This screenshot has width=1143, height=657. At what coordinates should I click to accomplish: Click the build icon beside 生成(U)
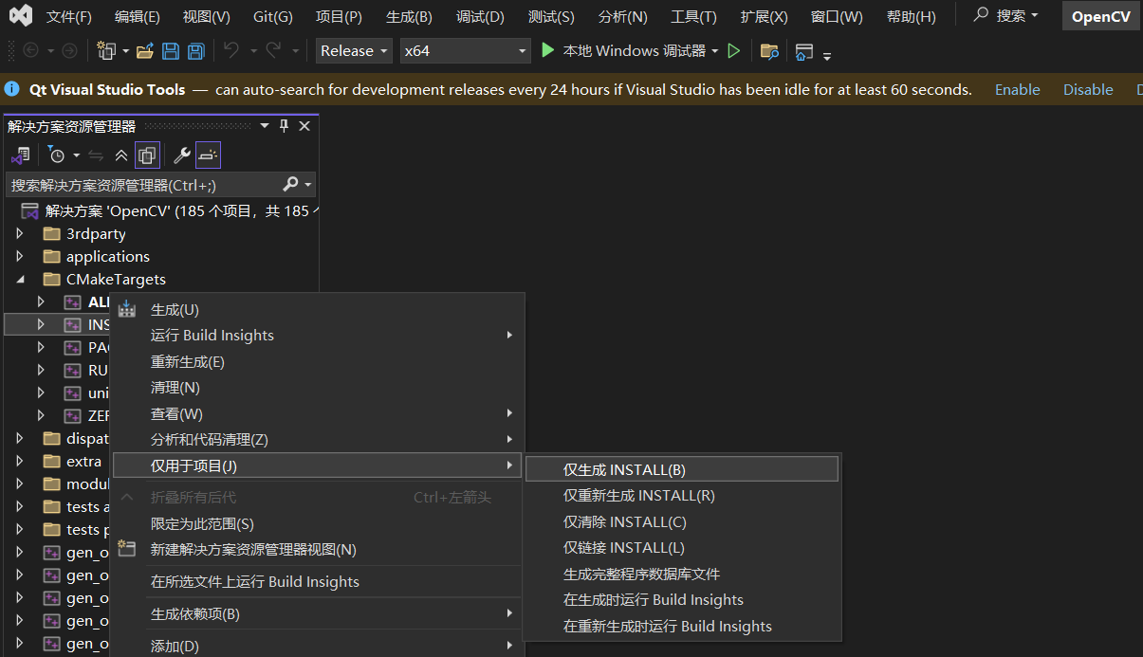(x=127, y=309)
